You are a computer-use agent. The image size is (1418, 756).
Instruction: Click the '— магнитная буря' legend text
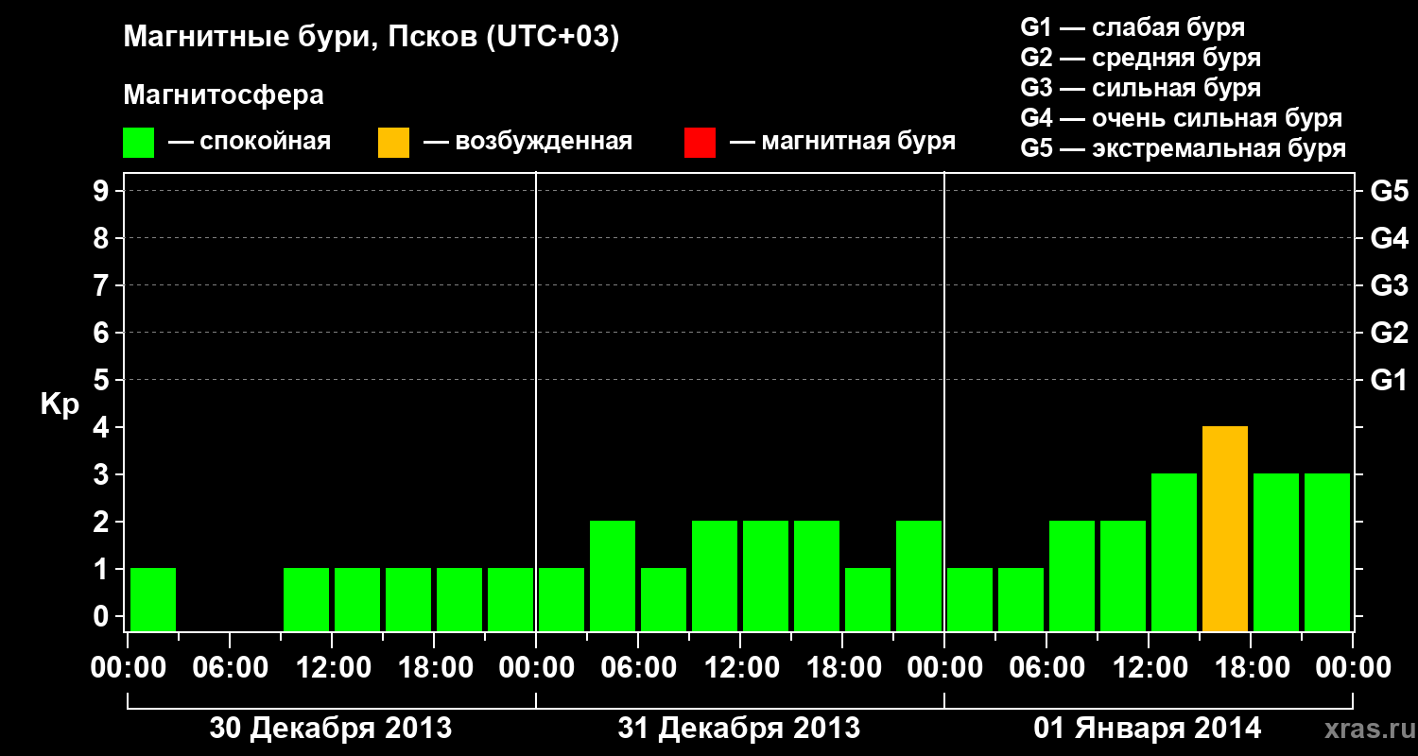click(x=842, y=143)
